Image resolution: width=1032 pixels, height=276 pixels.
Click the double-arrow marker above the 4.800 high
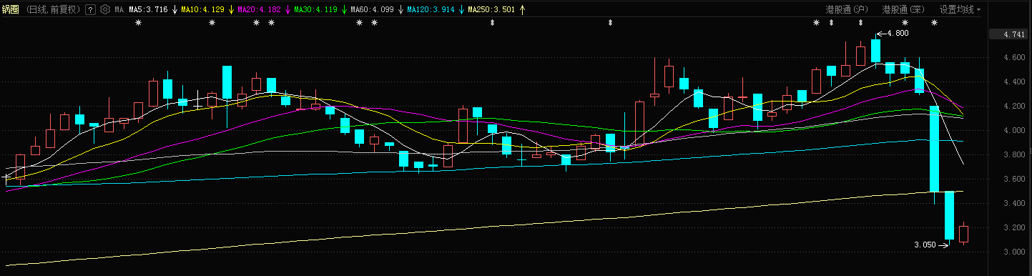coord(860,23)
